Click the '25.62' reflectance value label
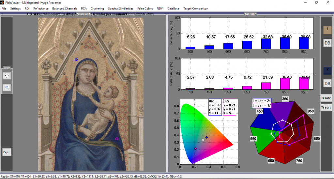Screen dimensions: 334x179 249,37
